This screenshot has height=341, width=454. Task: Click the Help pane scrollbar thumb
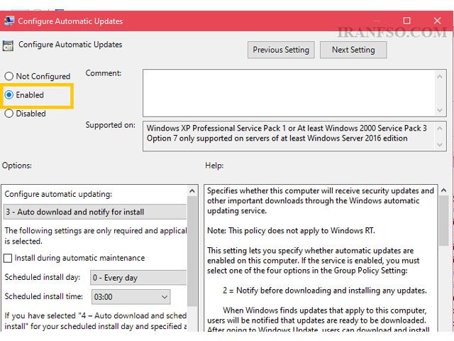click(x=443, y=221)
